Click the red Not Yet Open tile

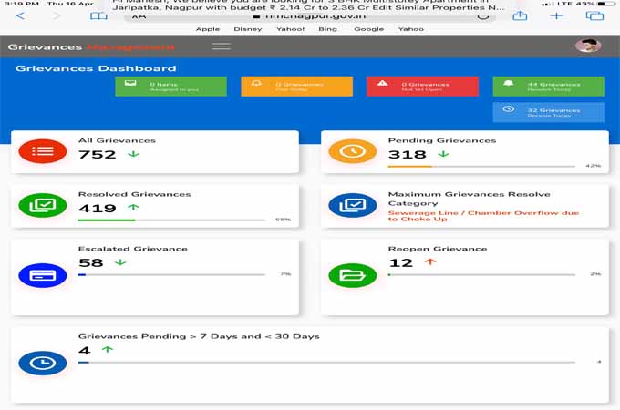tap(422, 86)
